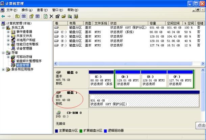Click the Up One Level folder icon
Screen dimensions: 206x140
click(x=18, y=16)
